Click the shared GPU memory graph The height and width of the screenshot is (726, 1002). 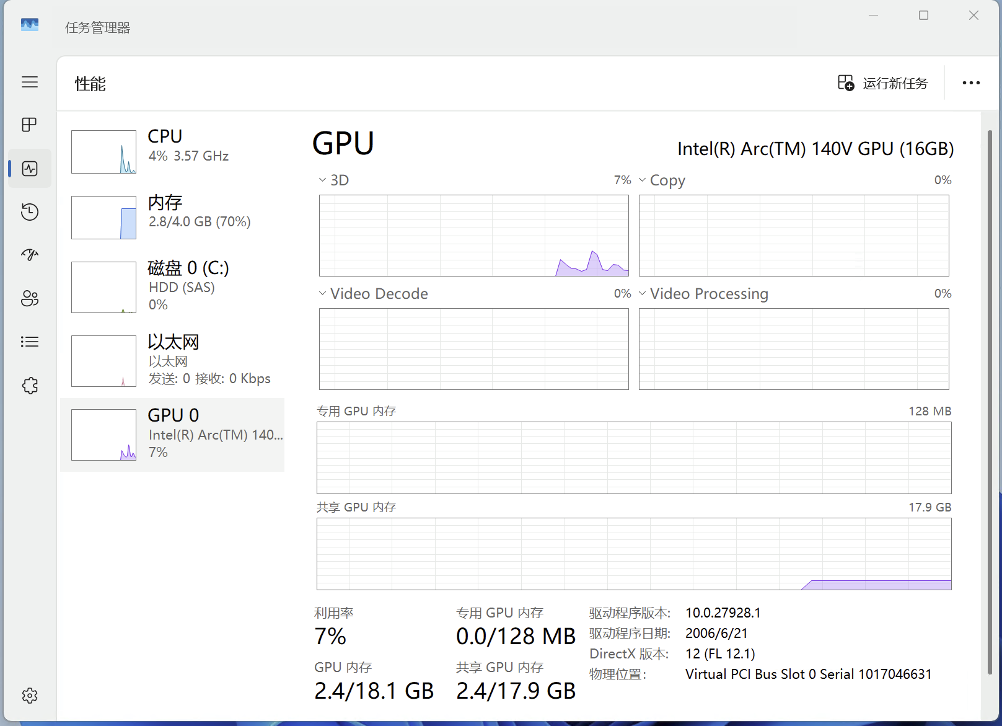pyautogui.click(x=633, y=554)
